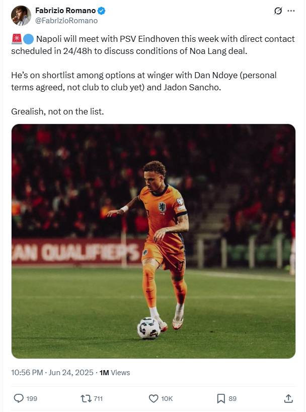This screenshot has width=306, height=412.
Task: Click the share upload icon
Action: tap(288, 398)
